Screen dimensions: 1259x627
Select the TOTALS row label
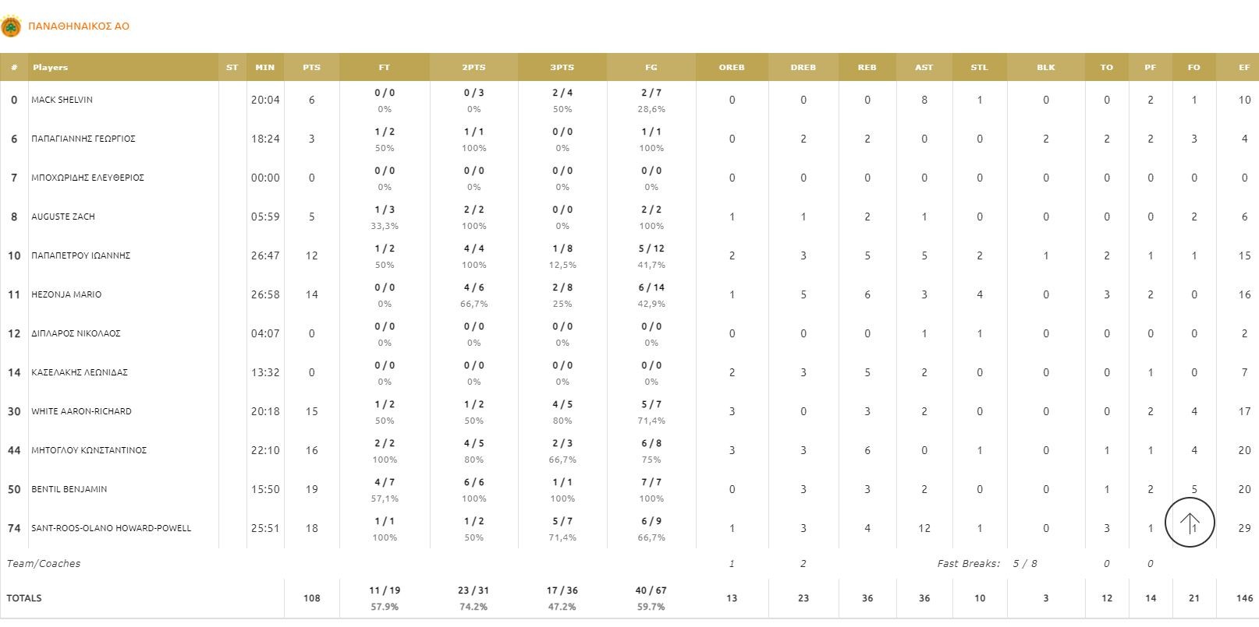(24, 598)
